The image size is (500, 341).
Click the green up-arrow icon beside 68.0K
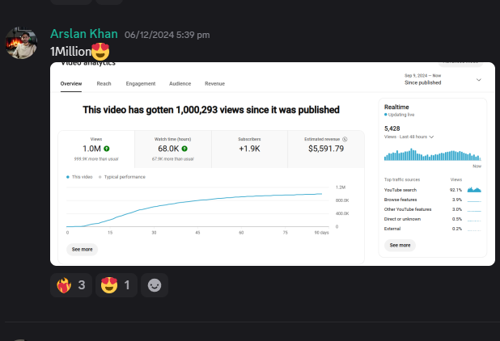[184, 149]
